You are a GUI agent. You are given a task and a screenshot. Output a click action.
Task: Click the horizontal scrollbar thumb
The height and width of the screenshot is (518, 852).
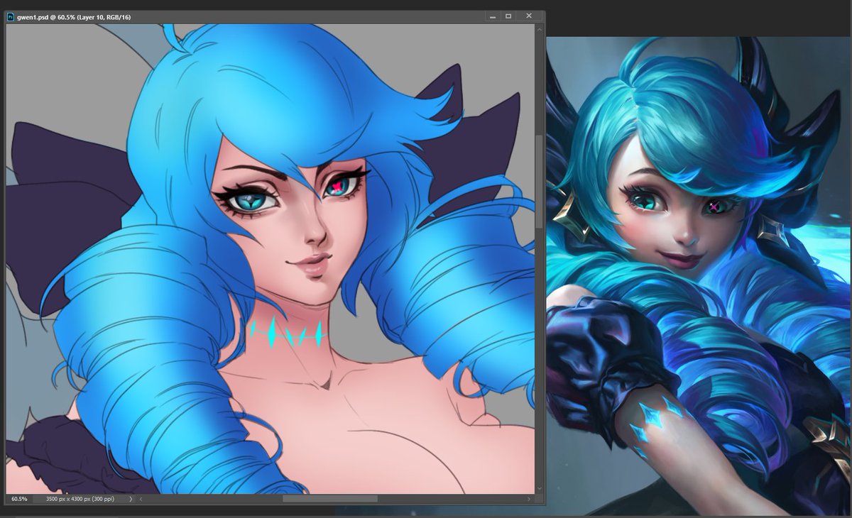[329, 499]
